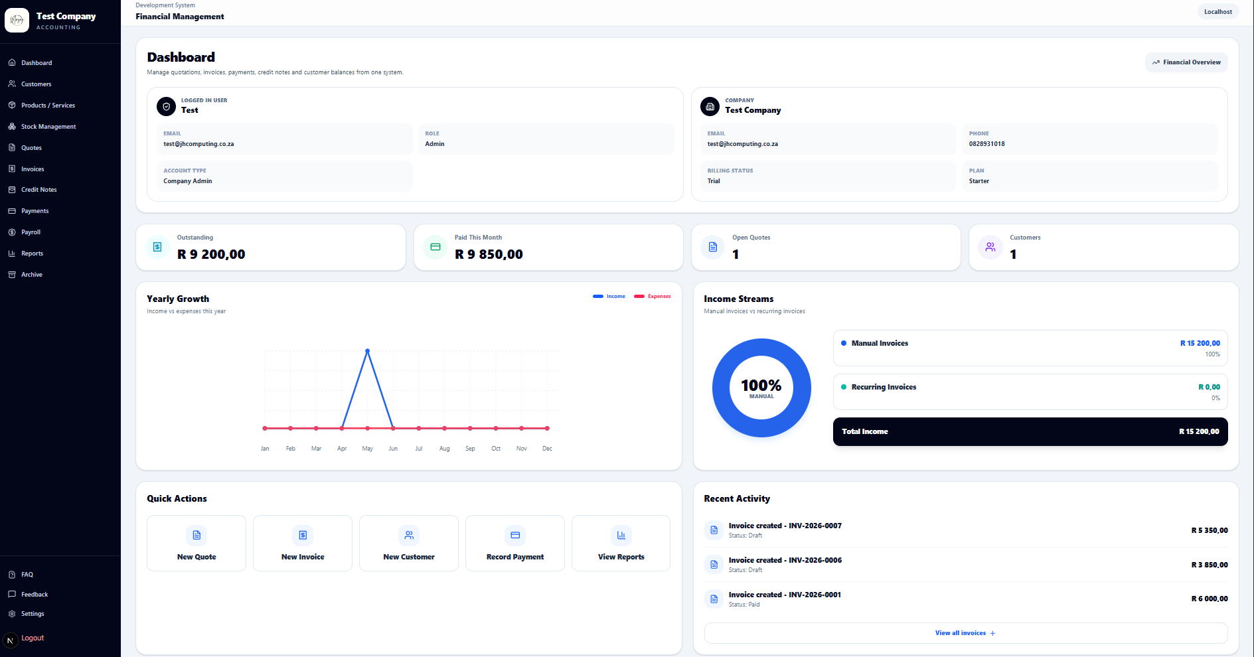Open Stock Management section
This screenshot has height=657, width=1254.
(x=48, y=127)
